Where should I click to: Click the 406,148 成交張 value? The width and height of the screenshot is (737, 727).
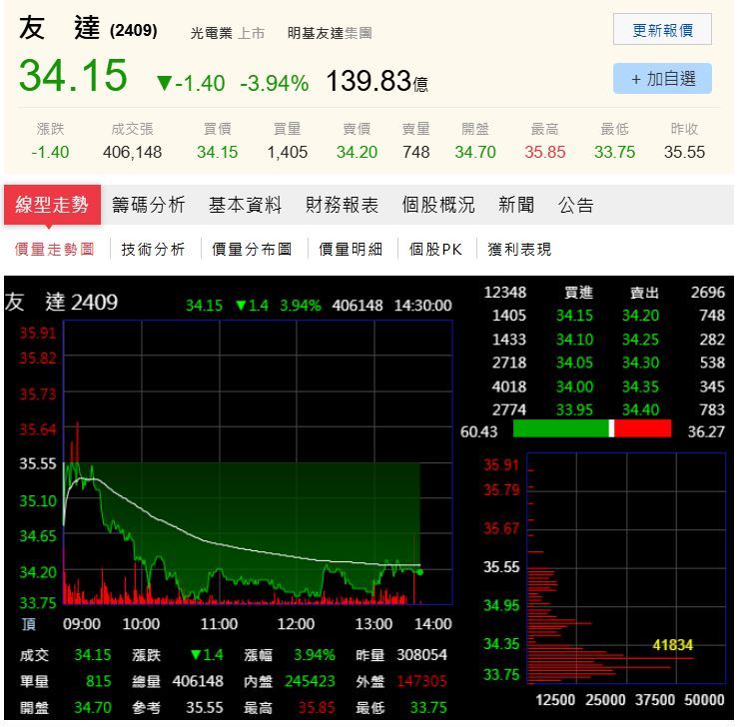(132, 152)
